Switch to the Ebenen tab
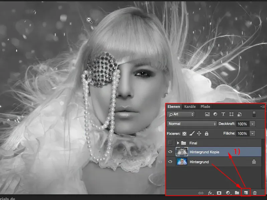The image size is (267, 200). tap(174, 107)
